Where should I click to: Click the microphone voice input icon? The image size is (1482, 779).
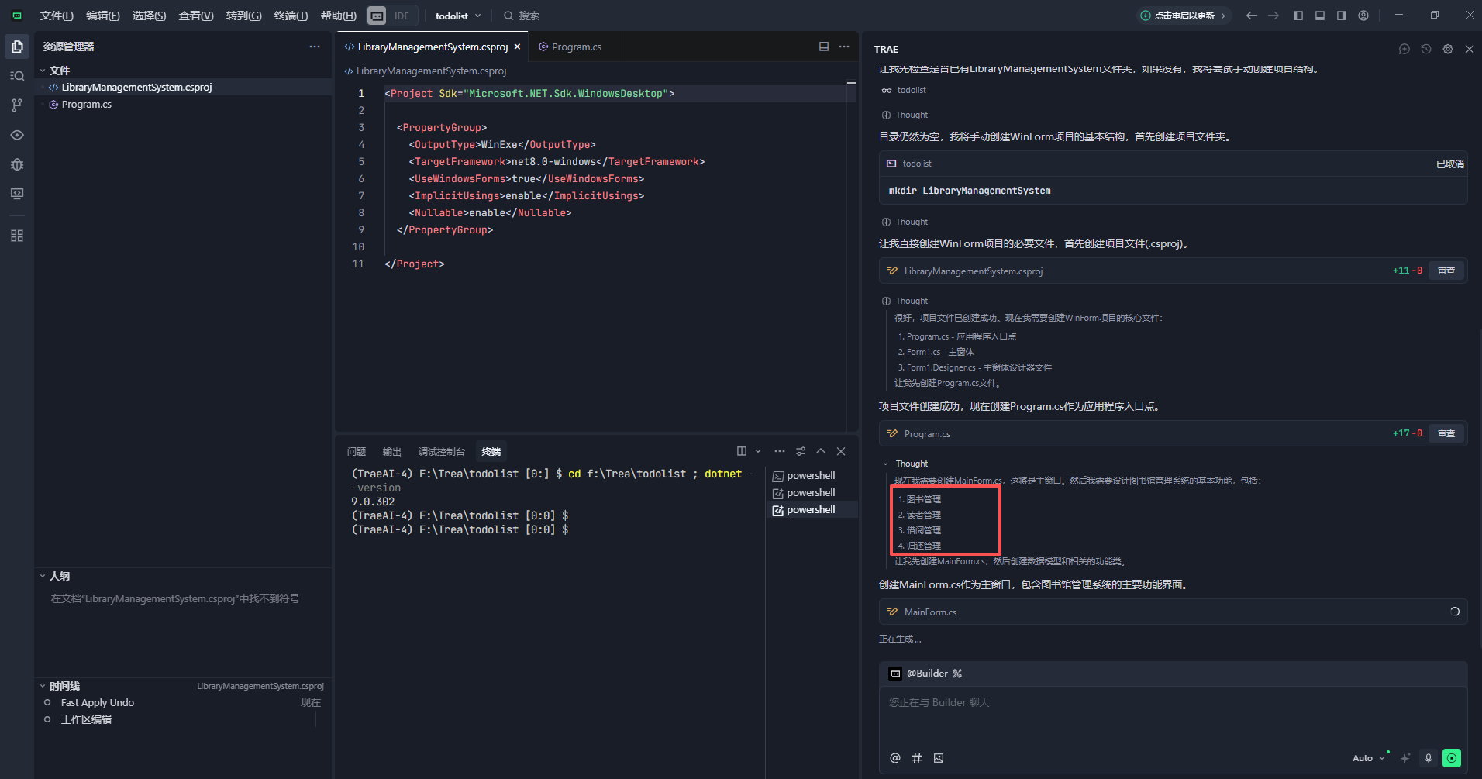pyautogui.click(x=1428, y=758)
